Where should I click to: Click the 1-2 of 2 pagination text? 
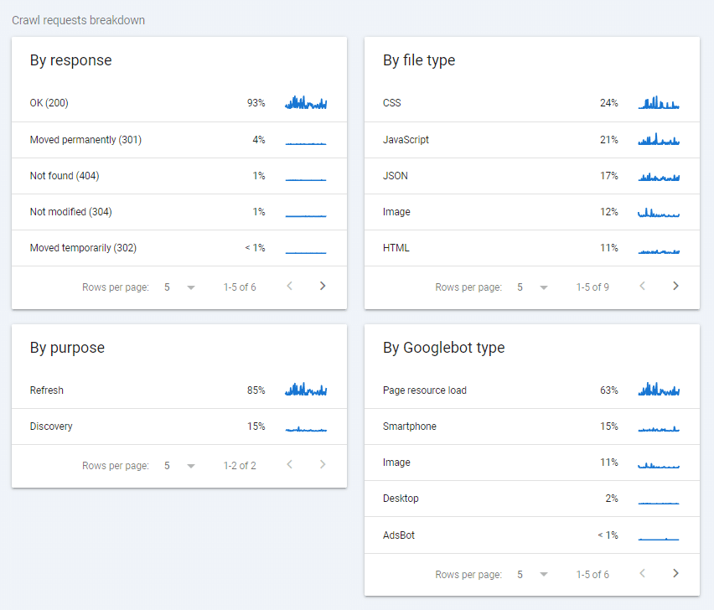tap(240, 466)
